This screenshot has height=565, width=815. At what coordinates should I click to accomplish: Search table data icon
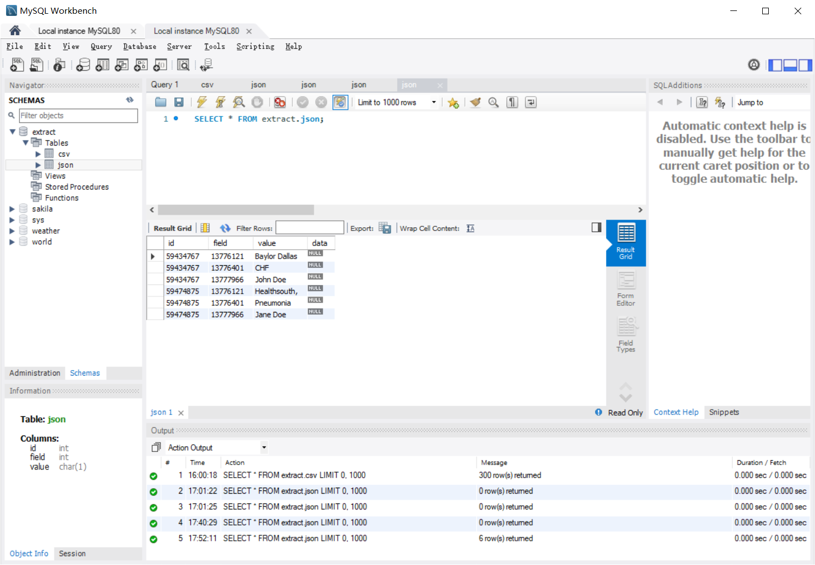(183, 65)
